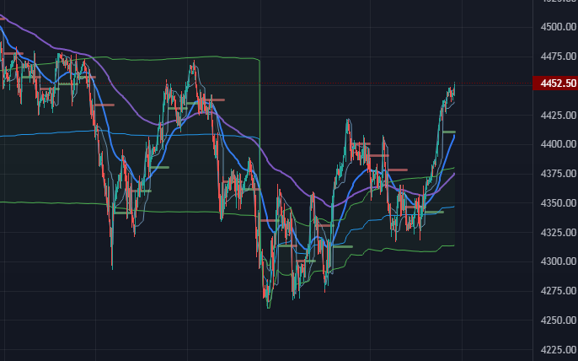Screen dimensions: 578x361
Task: Select the 4275.00 price axis label
Action: coord(558,291)
